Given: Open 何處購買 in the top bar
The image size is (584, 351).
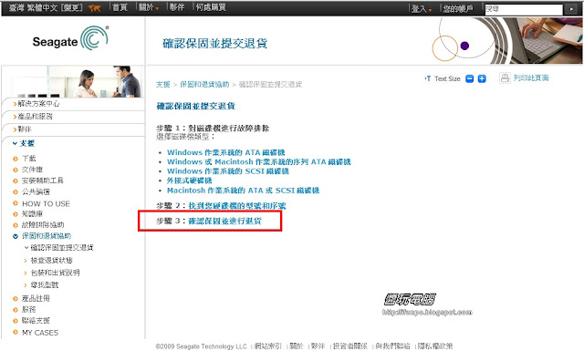Looking at the screenshot, I should coord(211,7).
